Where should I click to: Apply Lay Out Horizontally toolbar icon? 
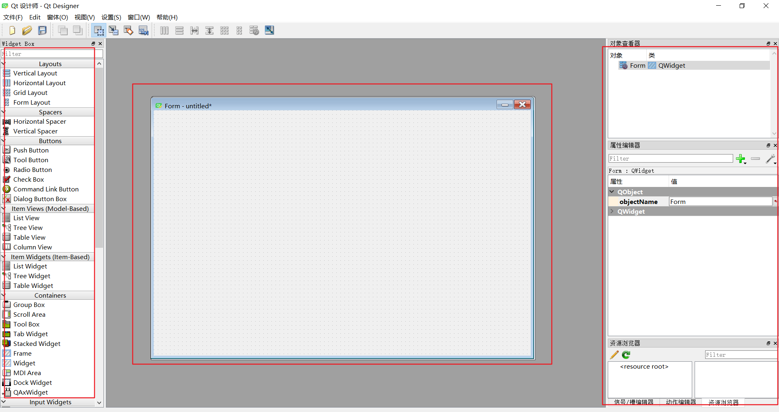164,30
